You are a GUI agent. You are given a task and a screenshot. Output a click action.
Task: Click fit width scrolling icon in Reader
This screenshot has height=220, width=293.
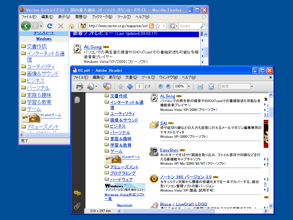(x=200, y=86)
